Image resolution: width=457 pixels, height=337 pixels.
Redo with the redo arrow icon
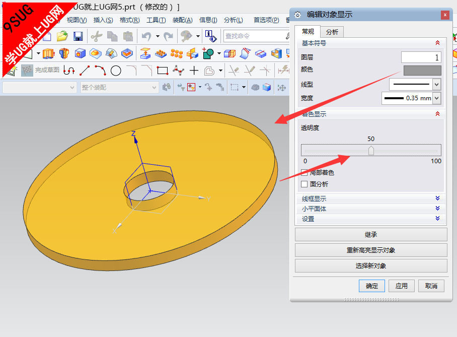point(168,36)
